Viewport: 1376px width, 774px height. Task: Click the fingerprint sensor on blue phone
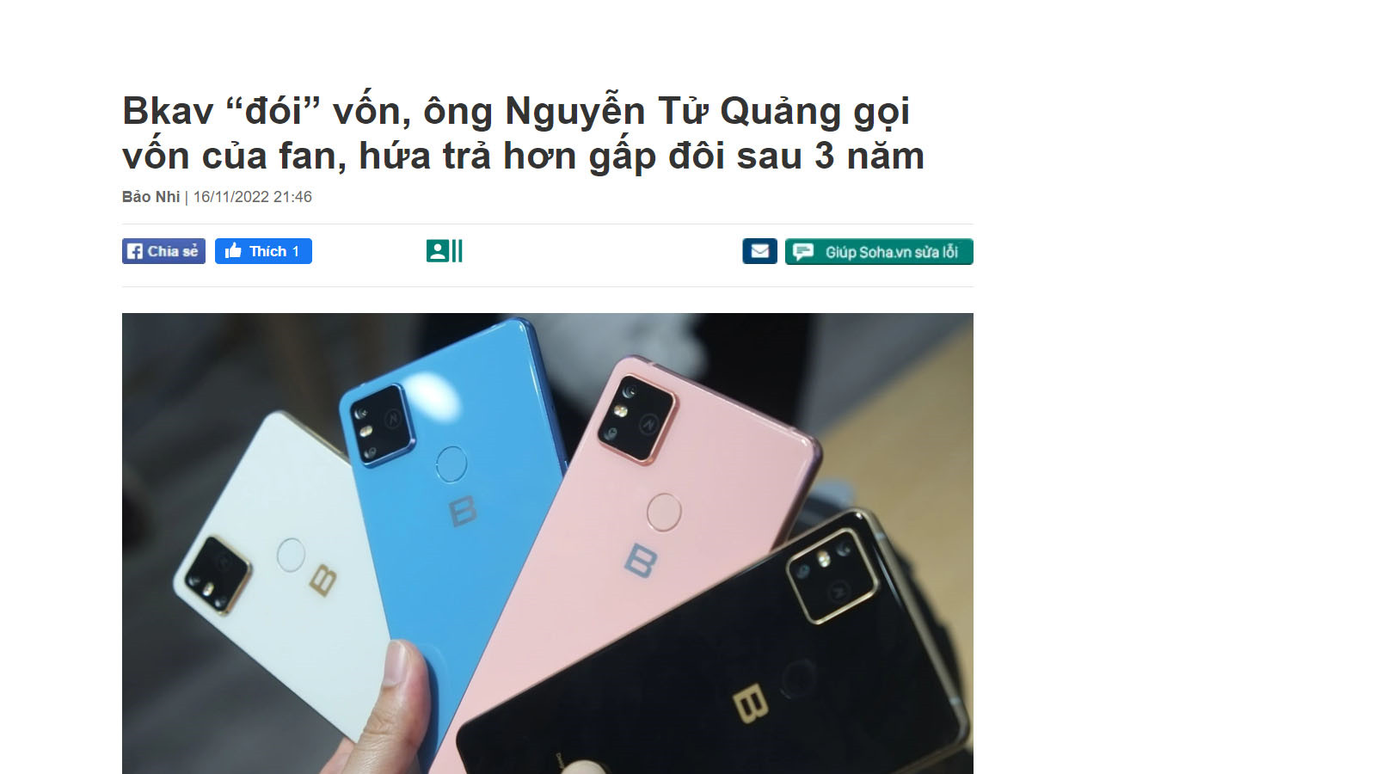[x=451, y=464]
